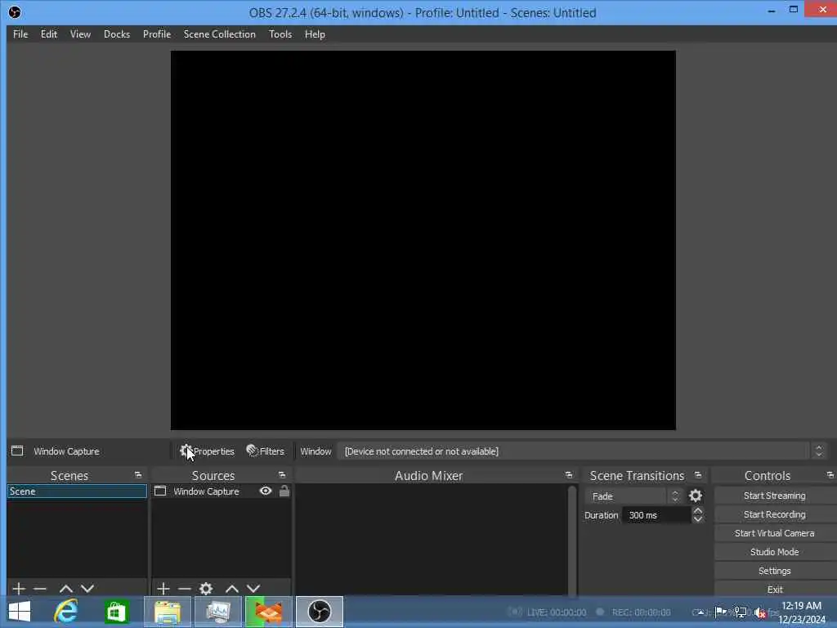Open the Window selection dropdown
This screenshot has width=837, height=628.
tap(583, 451)
